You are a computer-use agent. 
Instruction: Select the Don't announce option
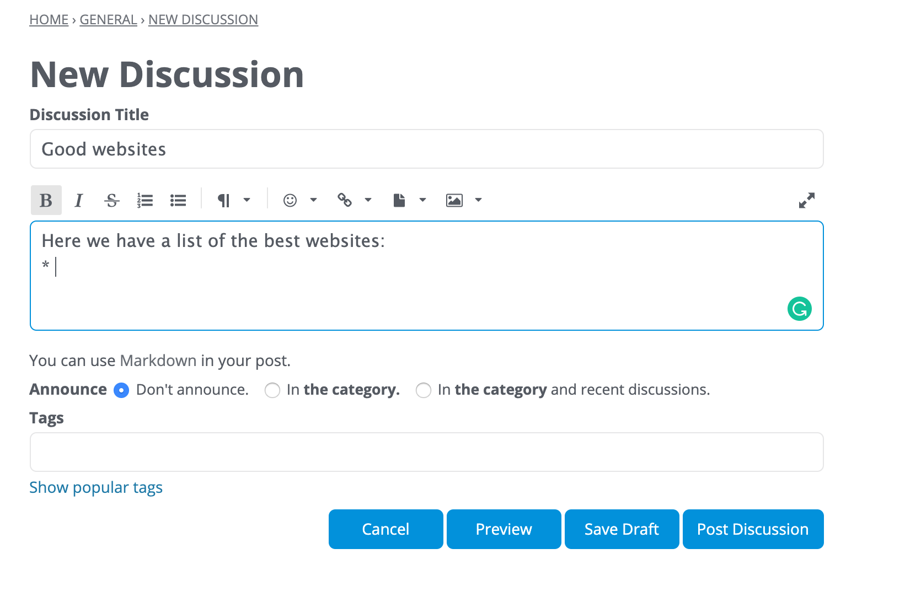tap(121, 390)
